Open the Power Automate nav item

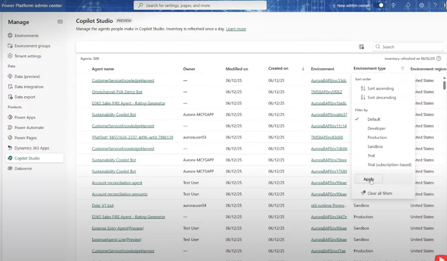(x=29, y=128)
